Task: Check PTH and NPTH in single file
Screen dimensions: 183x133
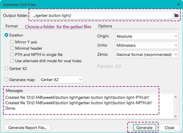Action: [x=12, y=55]
